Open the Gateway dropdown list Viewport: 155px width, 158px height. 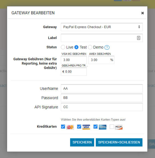coord(102,27)
